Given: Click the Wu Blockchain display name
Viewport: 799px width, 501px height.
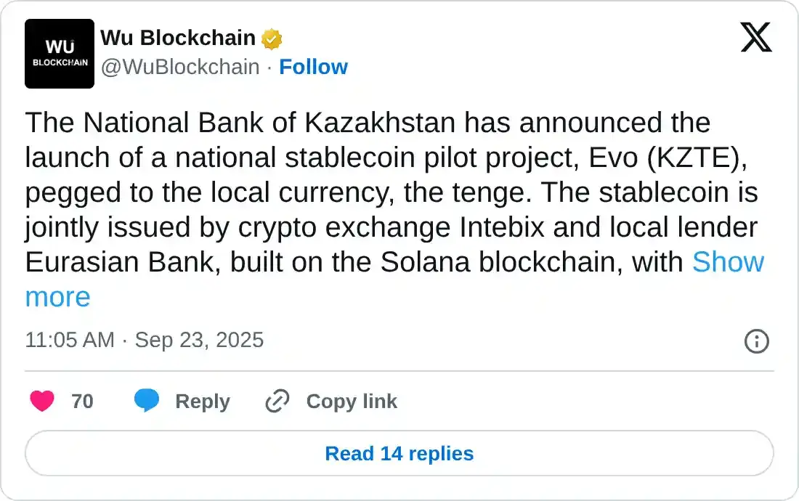Looking at the screenshot, I should 178,38.
